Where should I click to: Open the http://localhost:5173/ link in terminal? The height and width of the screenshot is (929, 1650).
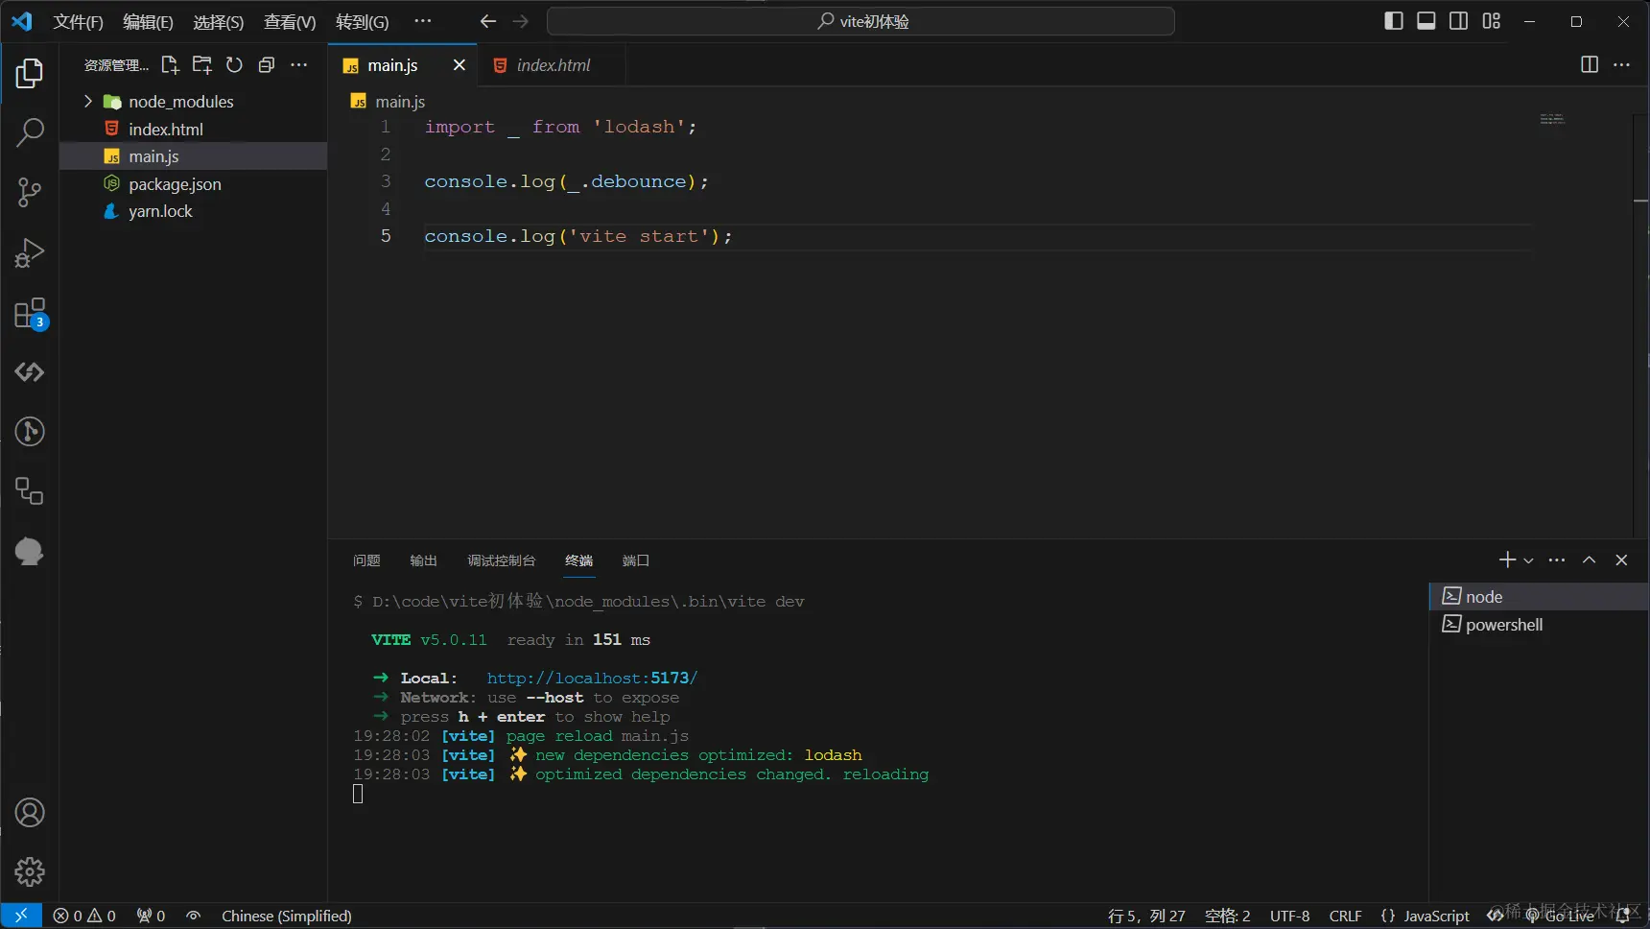click(592, 678)
